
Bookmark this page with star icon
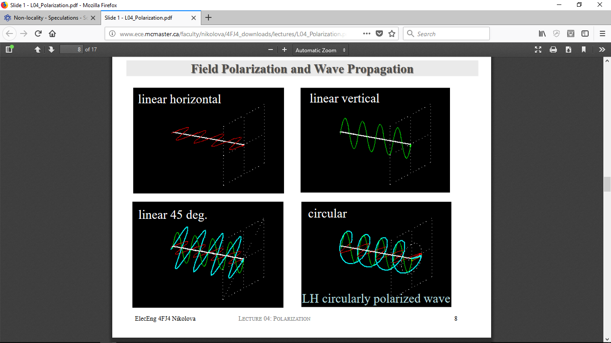[x=392, y=33]
